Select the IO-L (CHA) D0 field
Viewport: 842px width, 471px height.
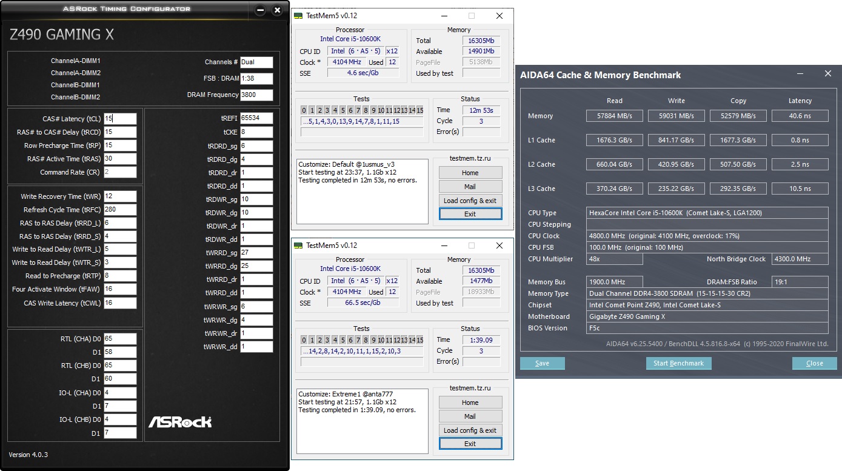pos(120,392)
